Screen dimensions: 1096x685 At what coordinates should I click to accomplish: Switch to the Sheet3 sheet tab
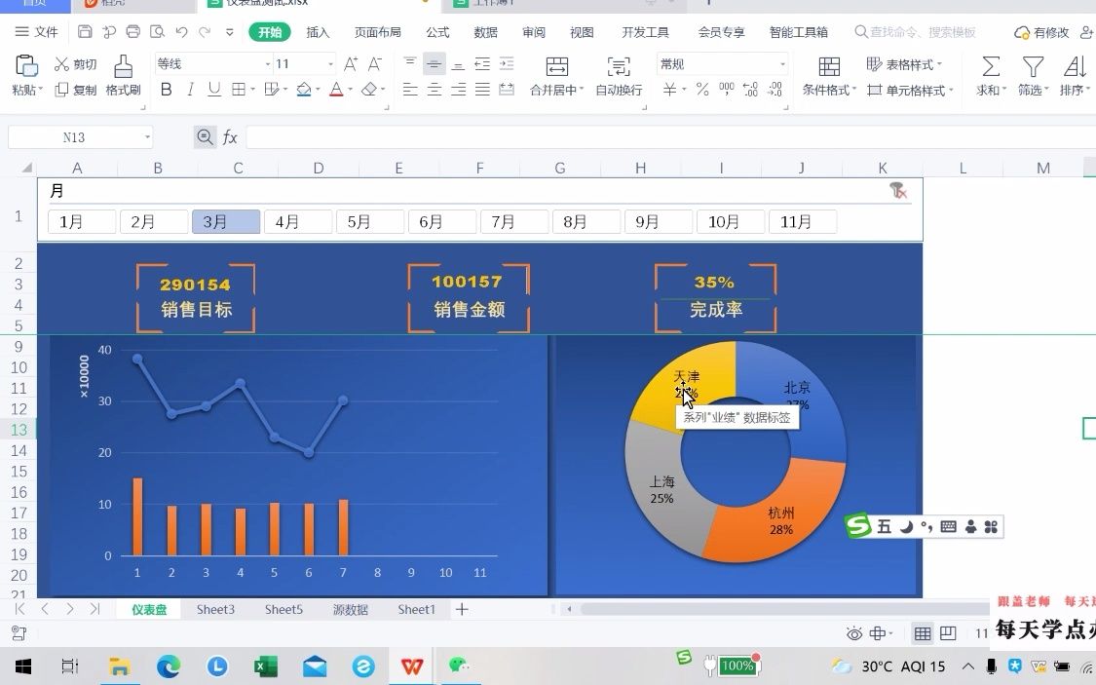pos(215,610)
